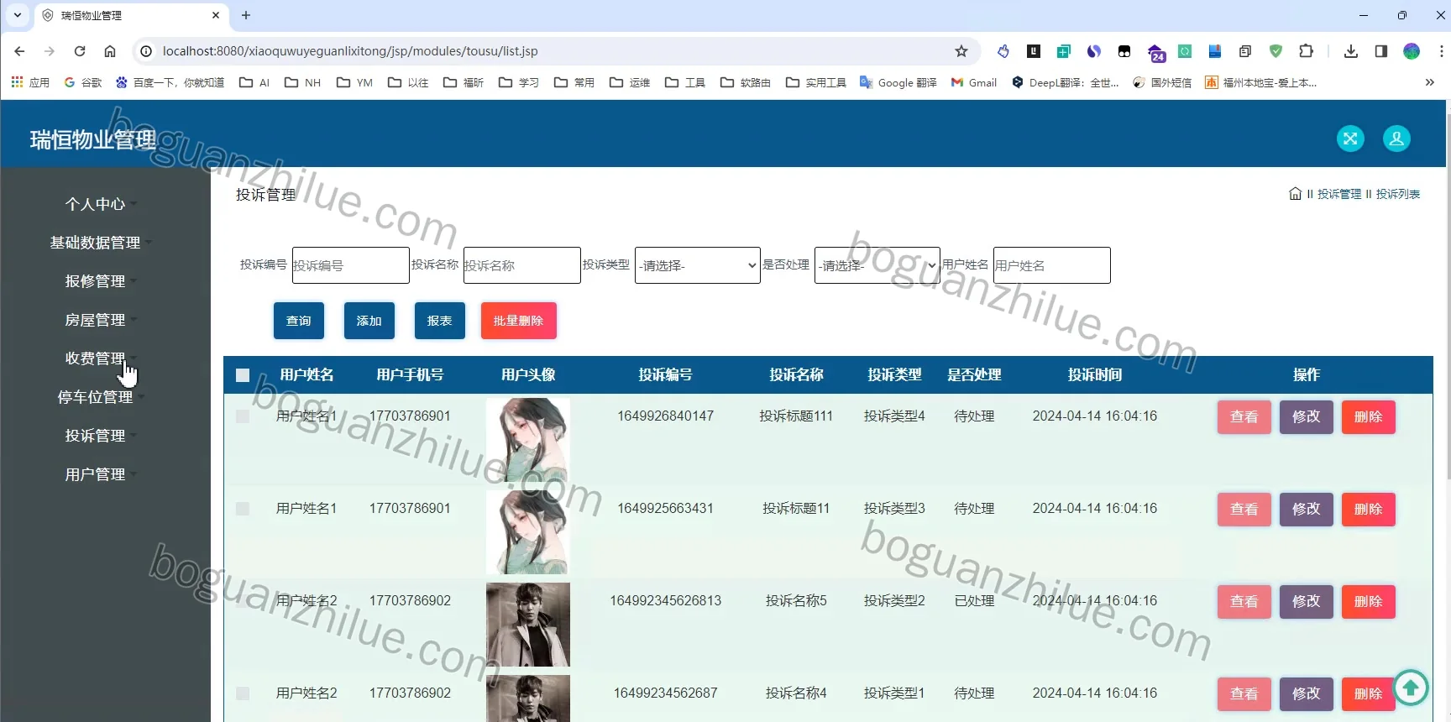
Task: View site information icon in address bar
Action: [x=146, y=51]
